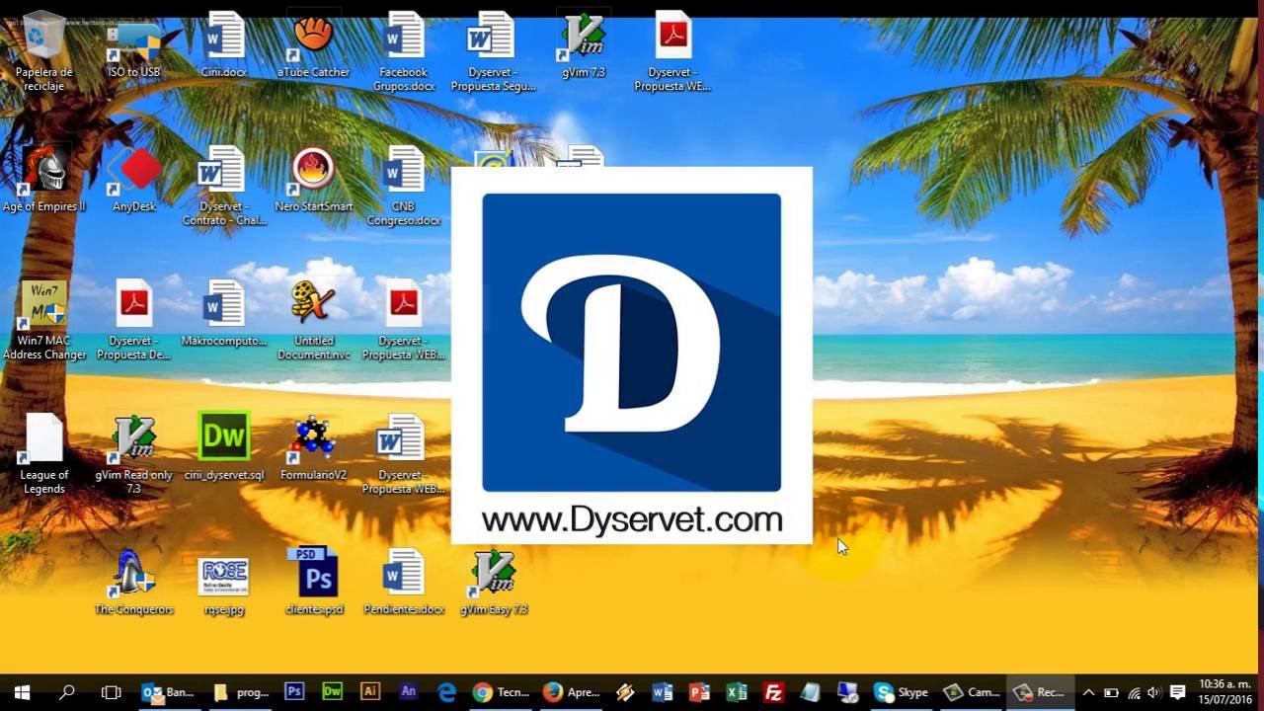Select the clientes.psd Photoshop file

click(x=316, y=584)
